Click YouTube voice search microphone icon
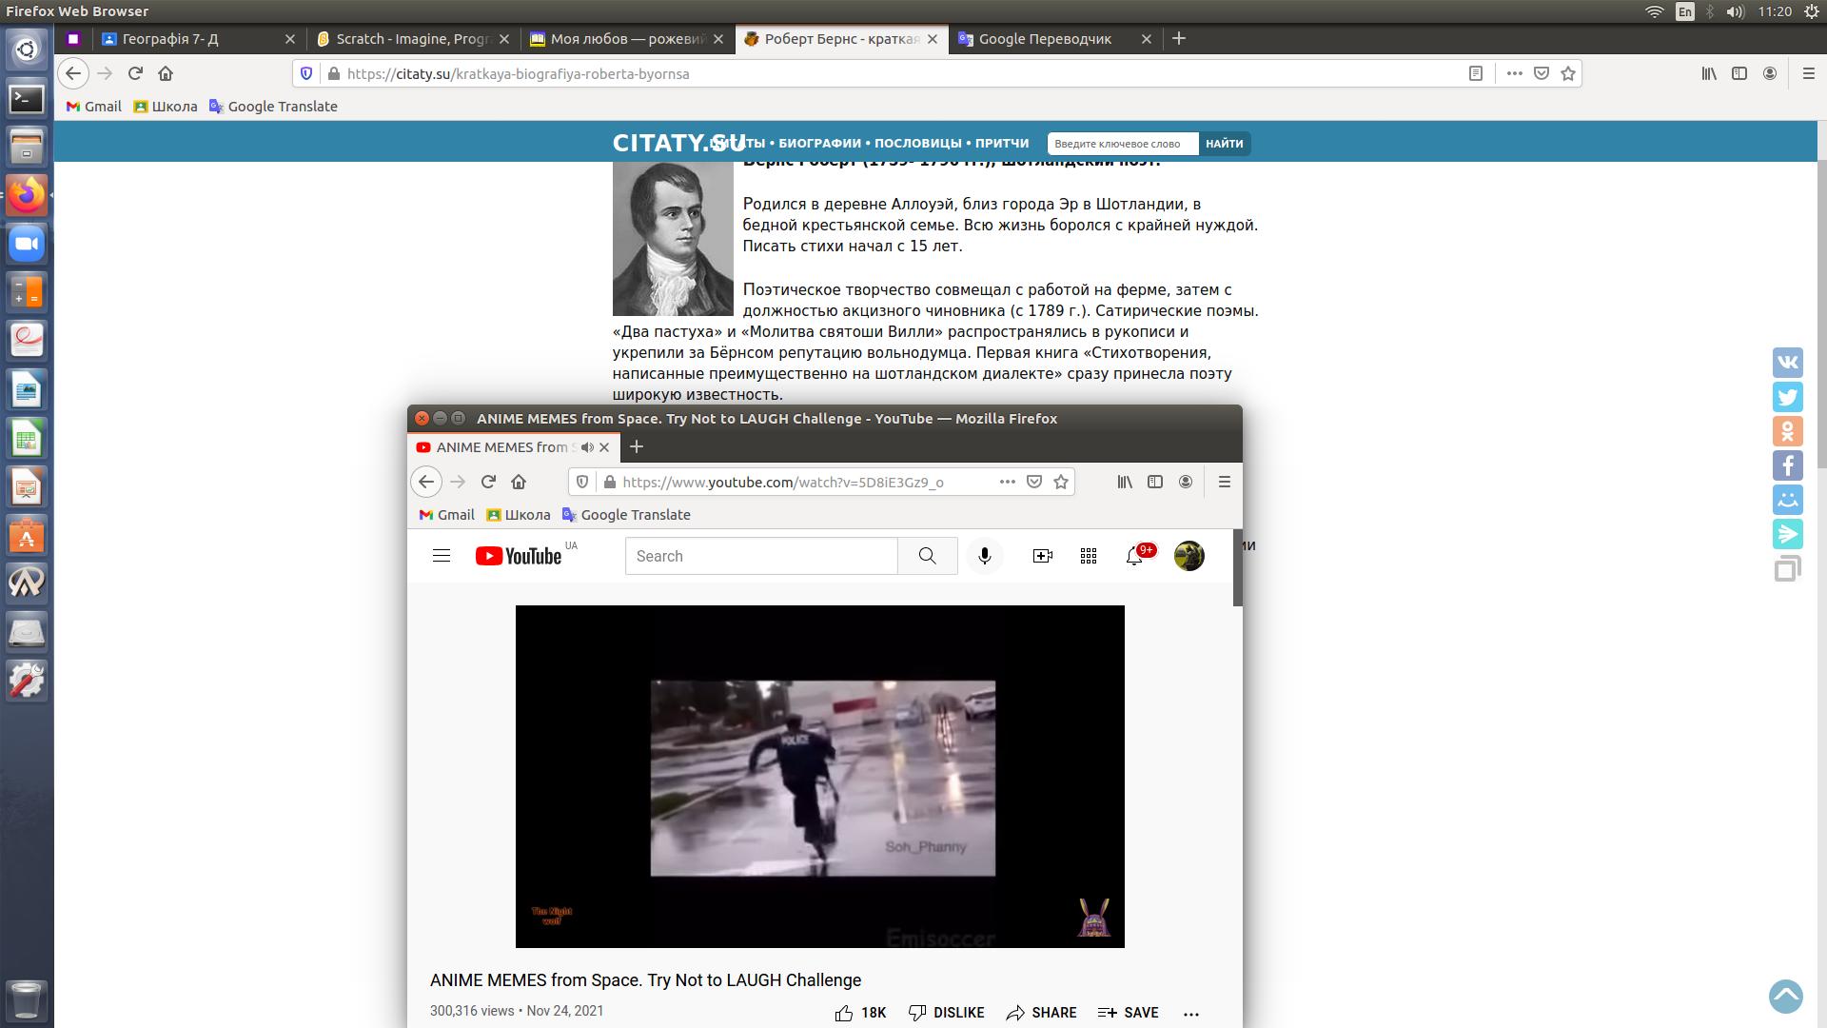 (985, 556)
